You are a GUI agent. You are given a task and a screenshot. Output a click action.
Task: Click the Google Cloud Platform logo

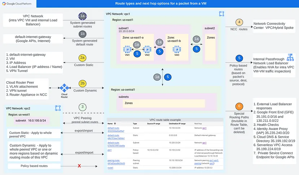click(x=17, y=4)
